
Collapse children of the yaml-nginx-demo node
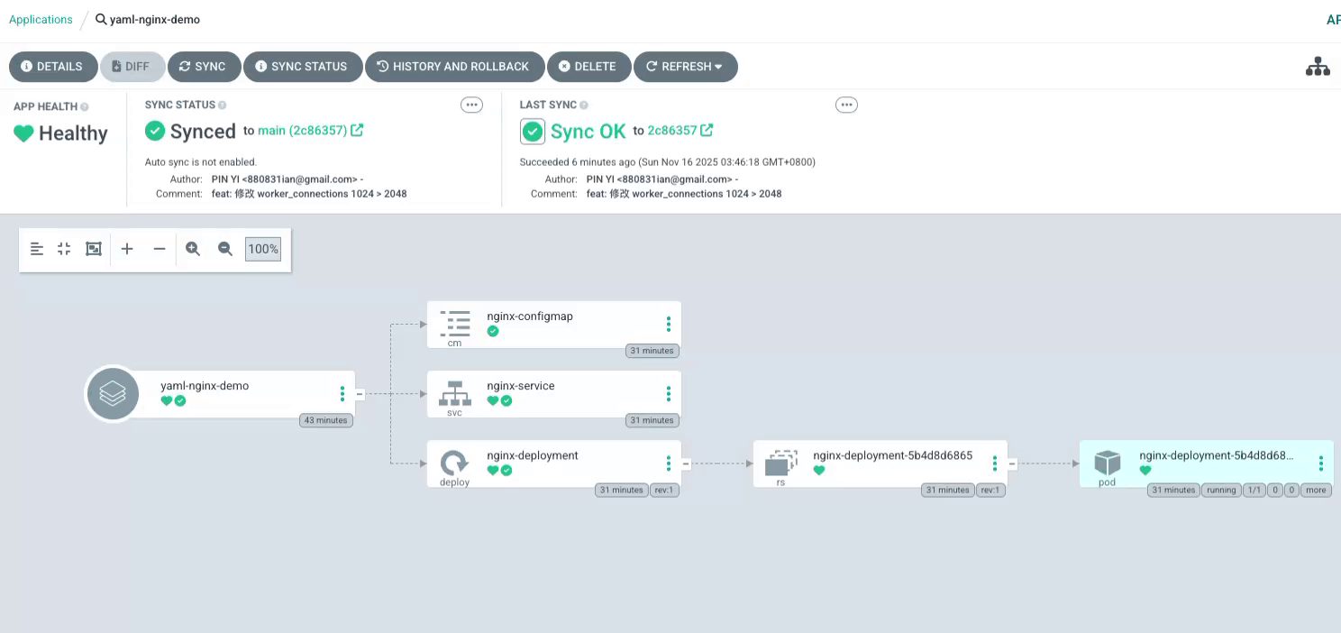point(360,394)
